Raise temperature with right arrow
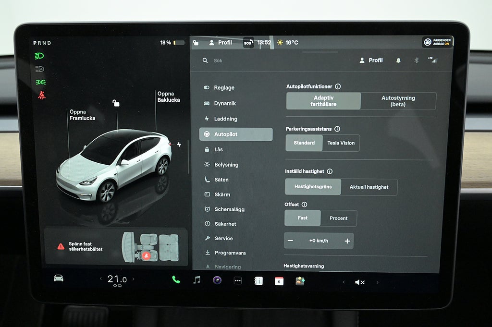The width and height of the screenshot is (492, 327). 134,279
